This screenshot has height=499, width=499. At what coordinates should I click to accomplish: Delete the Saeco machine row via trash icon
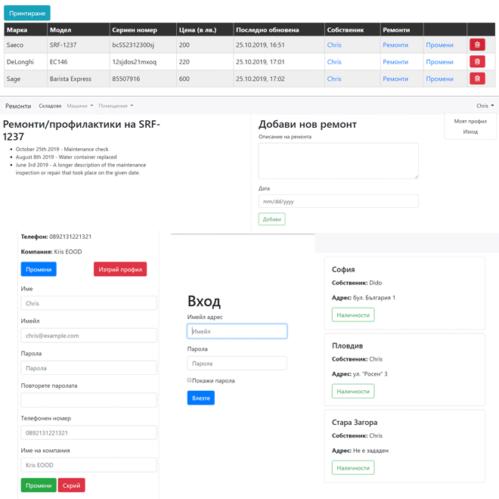click(477, 45)
